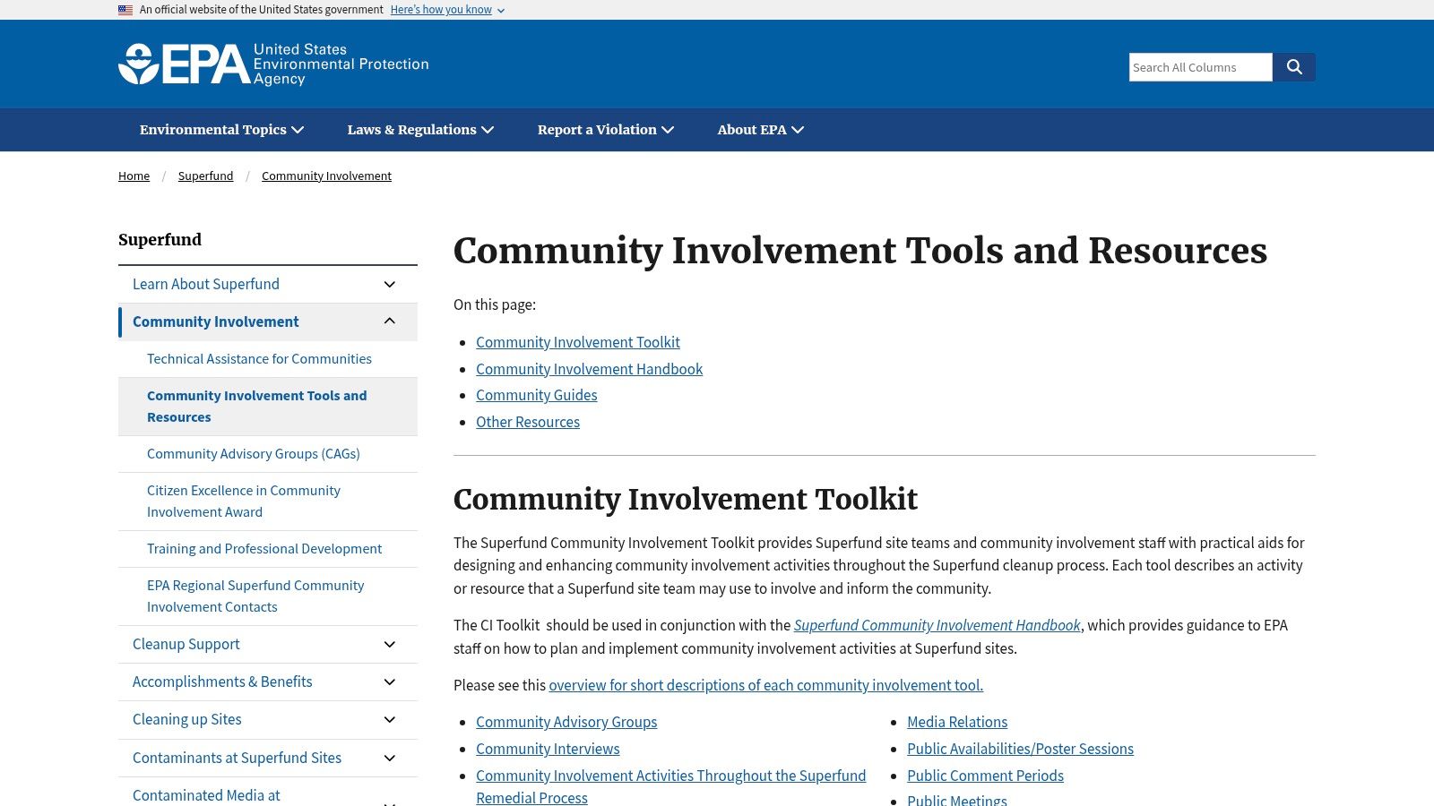Jump to Community Guides anchor
This screenshot has height=806, width=1434.
coord(536,395)
